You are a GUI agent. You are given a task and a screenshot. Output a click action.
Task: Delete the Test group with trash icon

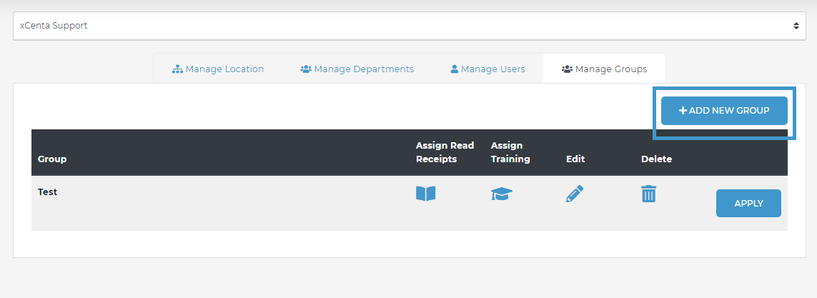tap(649, 194)
